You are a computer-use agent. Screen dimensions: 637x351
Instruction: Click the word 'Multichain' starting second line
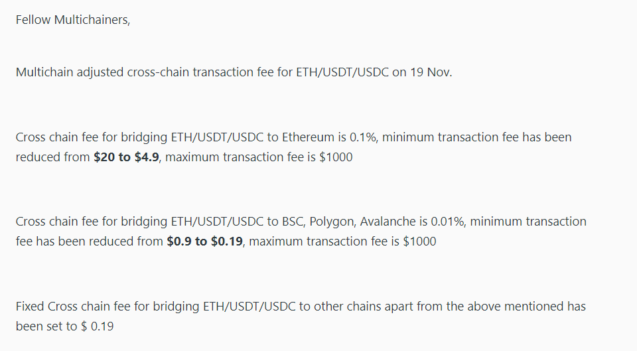point(44,72)
